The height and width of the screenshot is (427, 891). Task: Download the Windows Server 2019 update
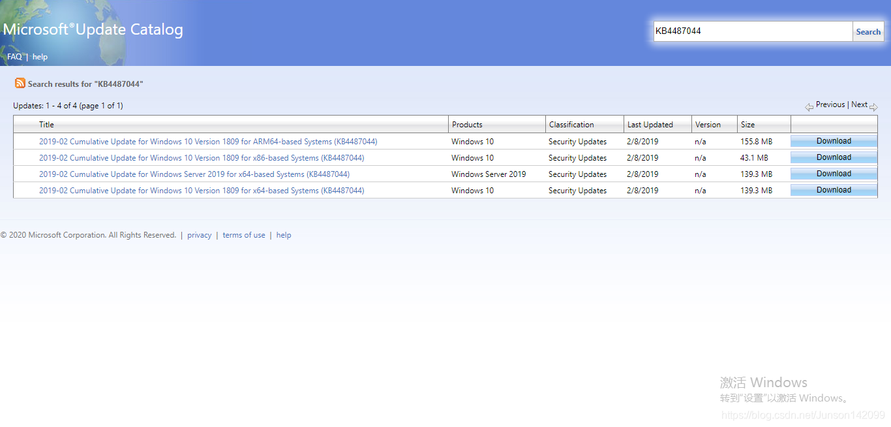834,174
